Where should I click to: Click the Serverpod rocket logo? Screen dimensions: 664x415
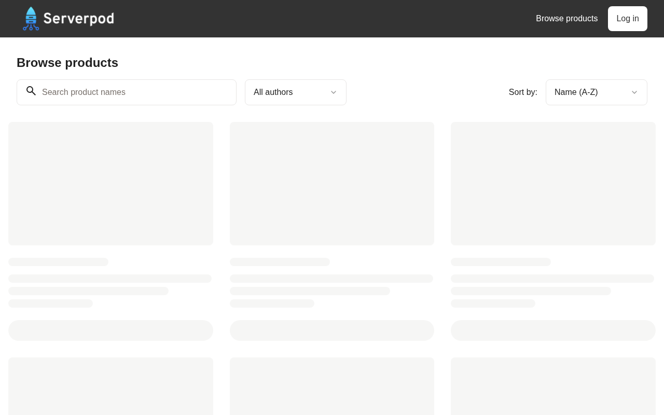pyautogui.click(x=31, y=19)
